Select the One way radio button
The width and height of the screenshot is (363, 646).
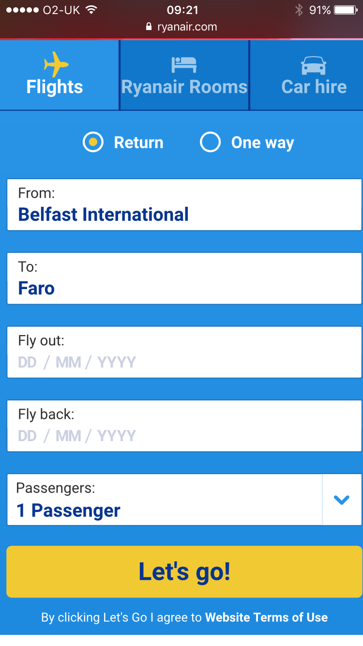[x=210, y=142]
